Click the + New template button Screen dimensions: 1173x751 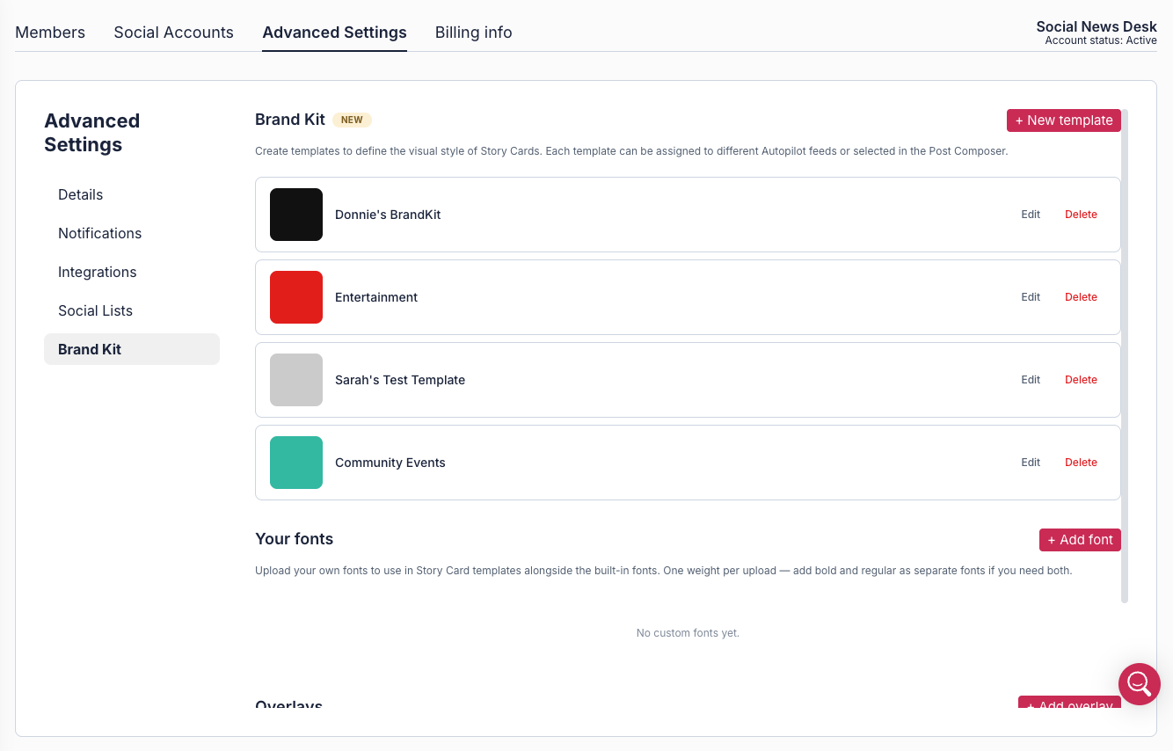tap(1064, 120)
